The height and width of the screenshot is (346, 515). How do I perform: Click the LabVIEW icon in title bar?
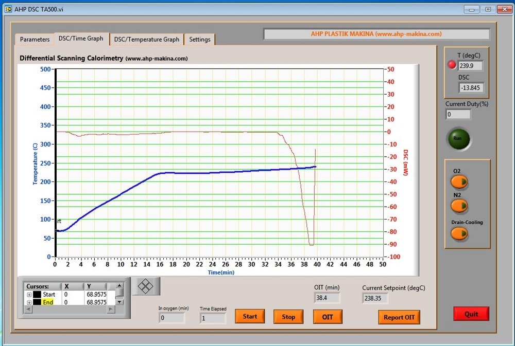click(x=8, y=9)
